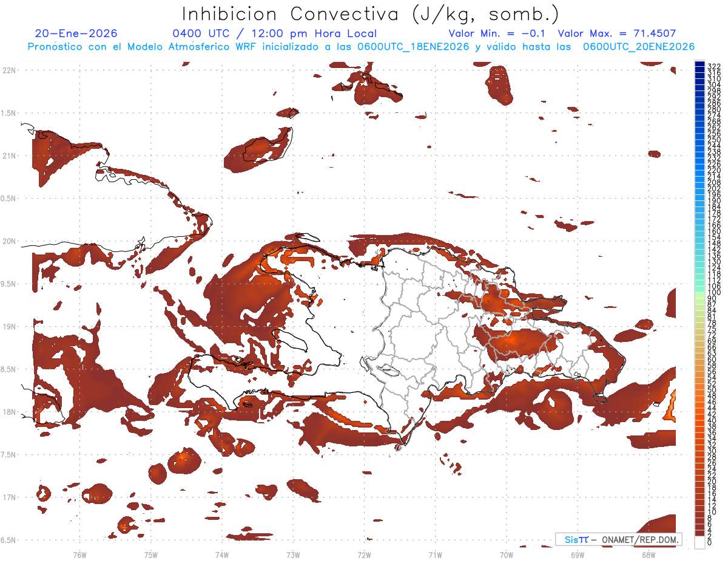Click the colorbar value 100
The height and width of the screenshot is (563, 728).
click(714, 293)
